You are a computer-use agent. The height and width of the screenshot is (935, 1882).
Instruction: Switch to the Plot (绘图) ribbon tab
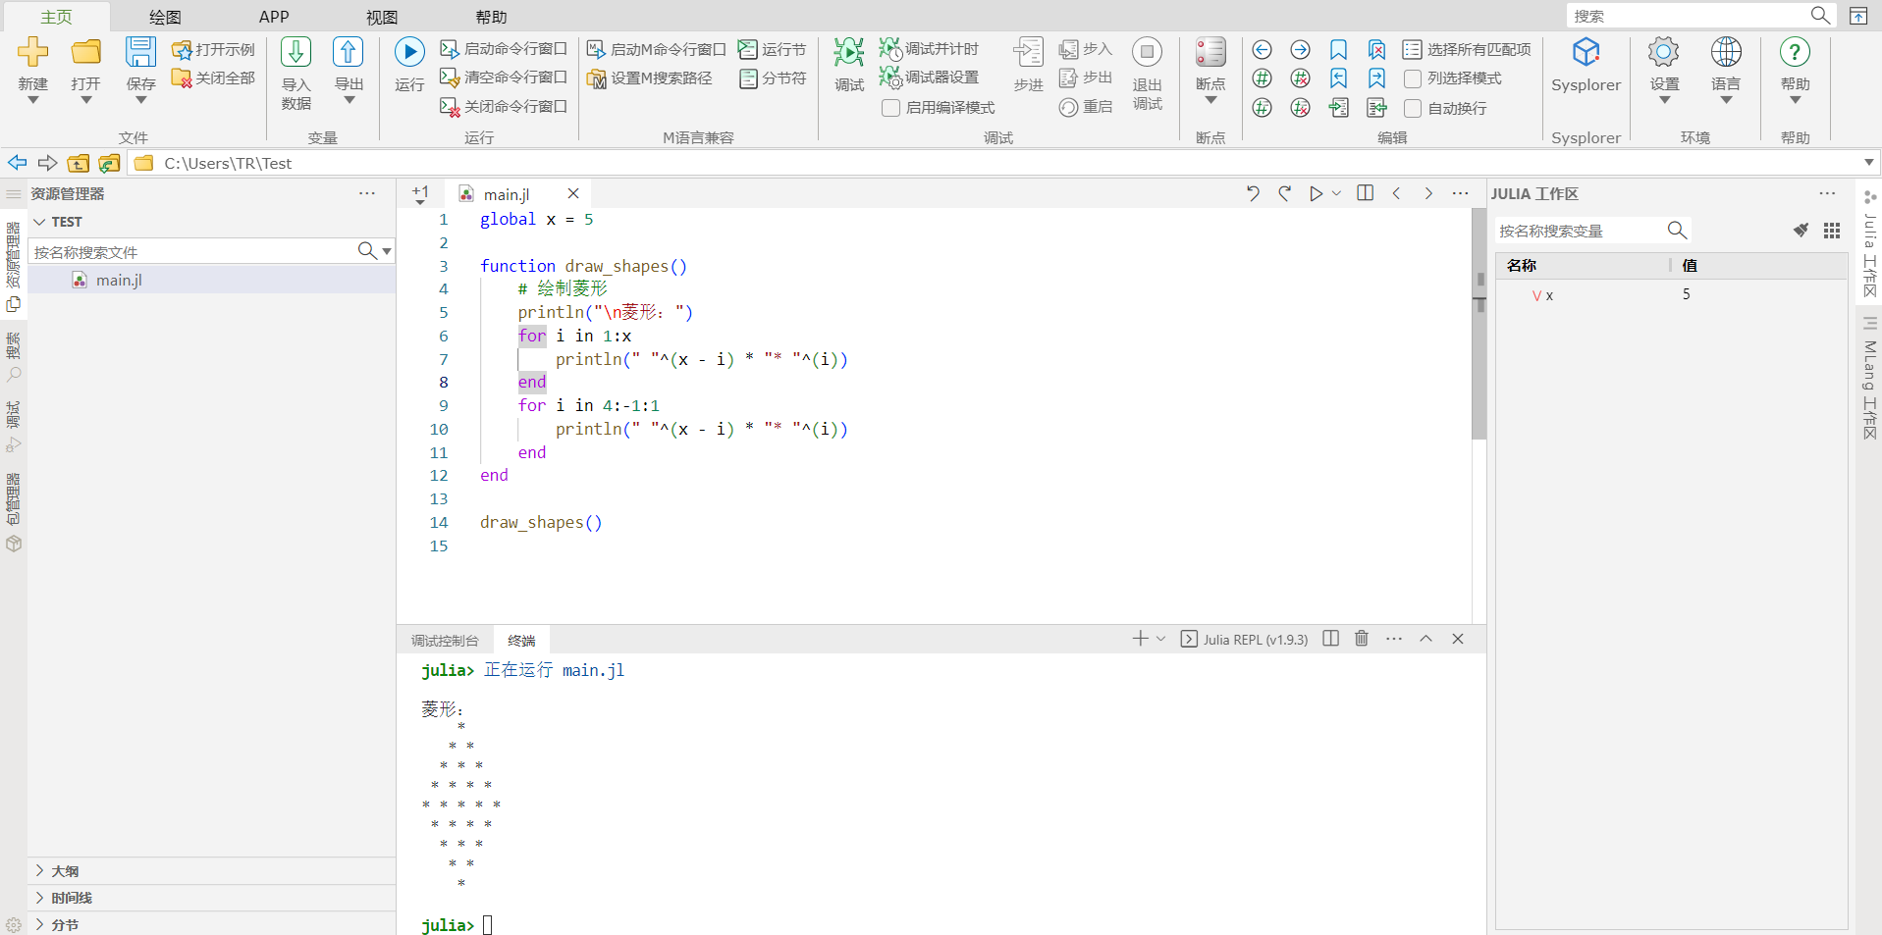(165, 17)
